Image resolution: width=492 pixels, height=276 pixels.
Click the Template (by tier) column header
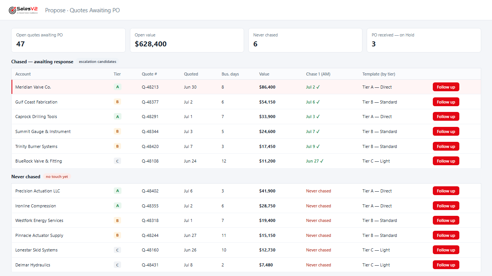[x=379, y=74]
